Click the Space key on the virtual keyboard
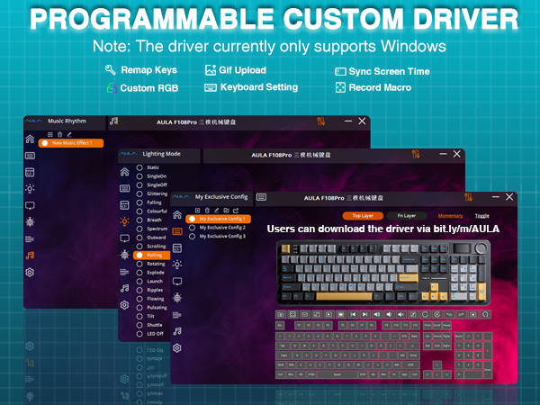 click(x=337, y=374)
